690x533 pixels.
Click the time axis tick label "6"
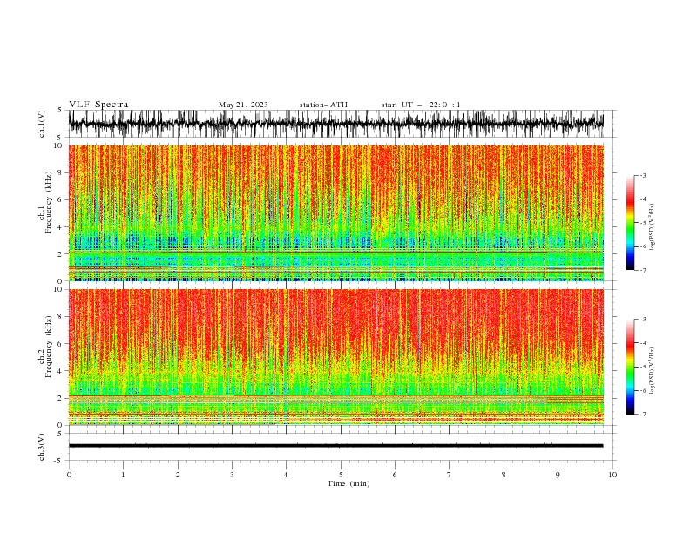[x=395, y=475]
